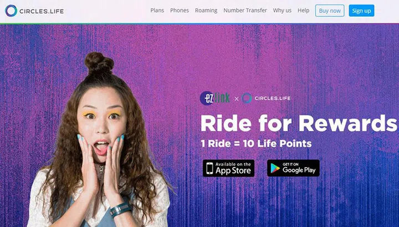This screenshot has width=399, height=227.
Task: Click the Sign up button
Action: point(361,11)
